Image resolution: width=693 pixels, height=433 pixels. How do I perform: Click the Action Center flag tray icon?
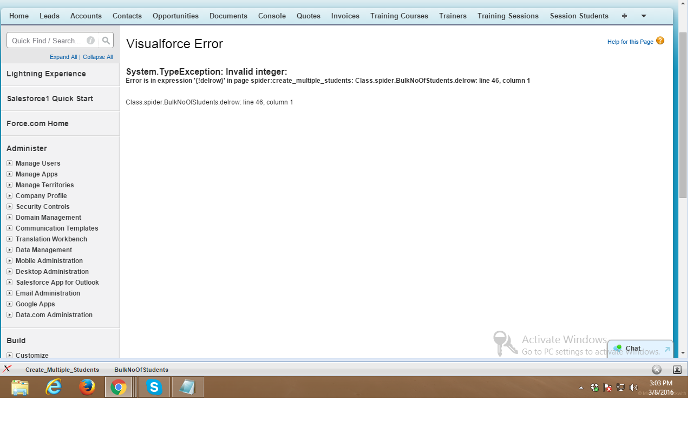click(x=607, y=388)
